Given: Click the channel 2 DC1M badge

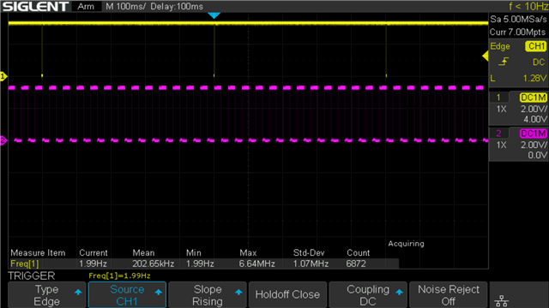Looking at the screenshot, I should [533, 133].
